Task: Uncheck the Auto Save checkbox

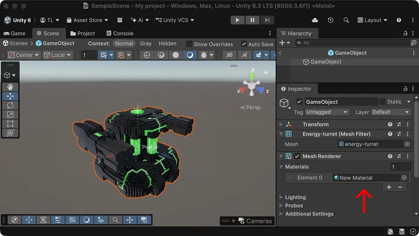Action: pos(243,44)
